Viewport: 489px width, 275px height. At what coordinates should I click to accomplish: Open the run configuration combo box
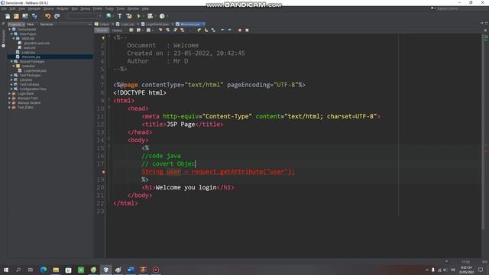(84, 16)
